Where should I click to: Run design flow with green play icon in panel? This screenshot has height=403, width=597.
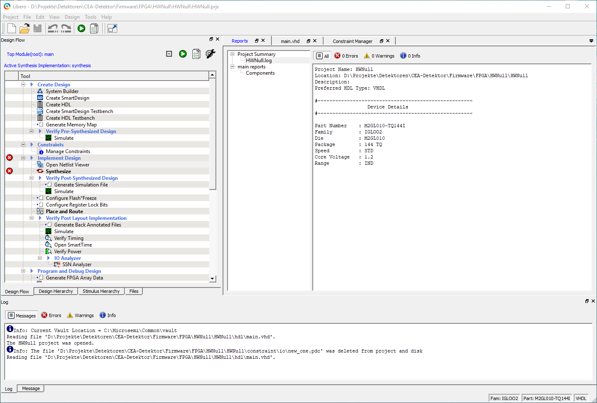pos(183,54)
